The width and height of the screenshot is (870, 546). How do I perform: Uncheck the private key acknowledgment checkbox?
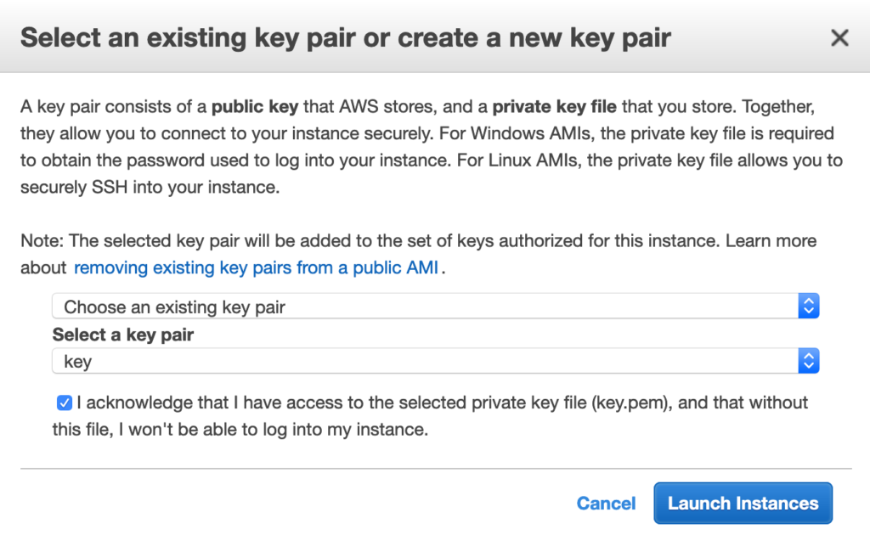(x=64, y=402)
